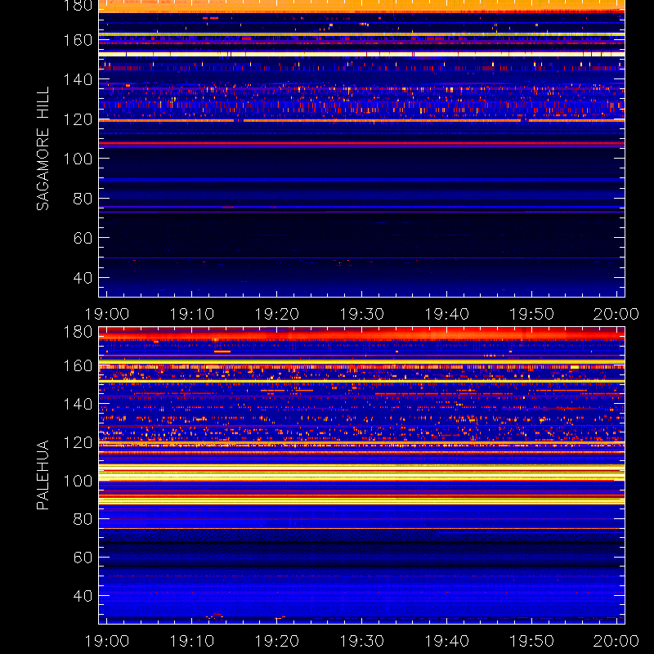Screen dimensions: 654x654
Task: Click 19:50 time label under Palehua plot
Action: click(532, 641)
